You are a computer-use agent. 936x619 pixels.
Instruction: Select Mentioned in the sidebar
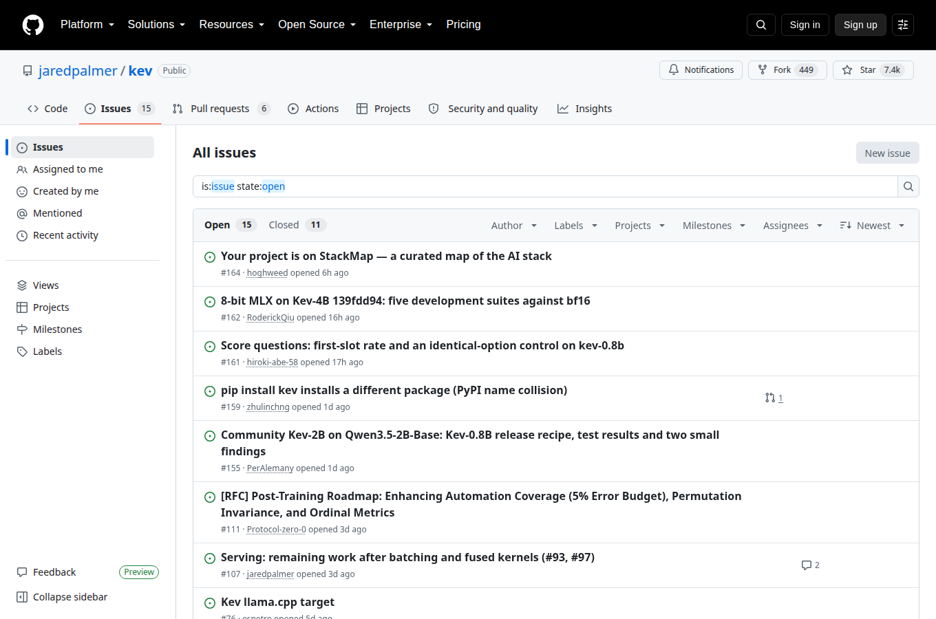click(83, 213)
